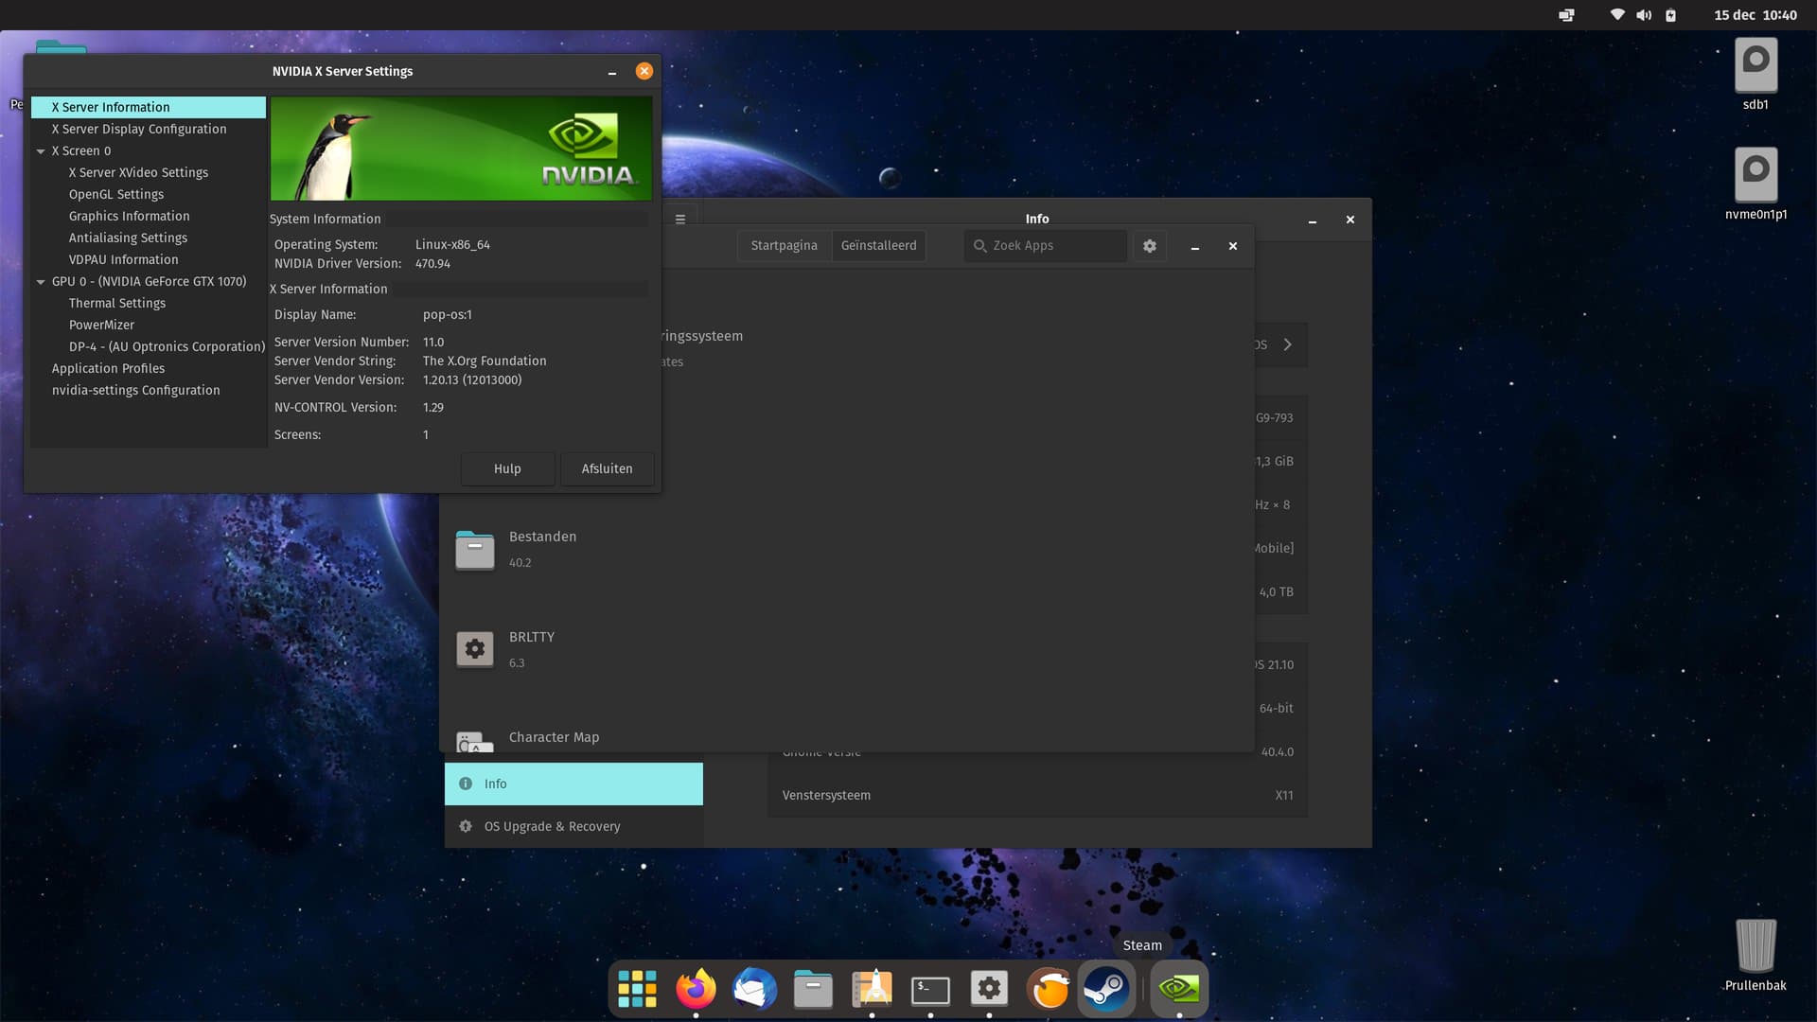1817x1022 pixels.
Task: Open the application grid launcher in the dock
Action: [x=637, y=989]
